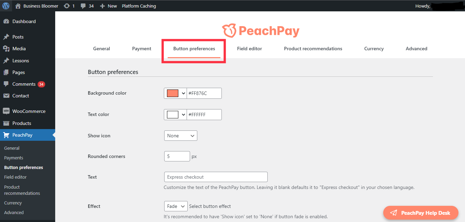Open the Effect Fade dropdown
The image size is (465, 222).
pos(176,206)
